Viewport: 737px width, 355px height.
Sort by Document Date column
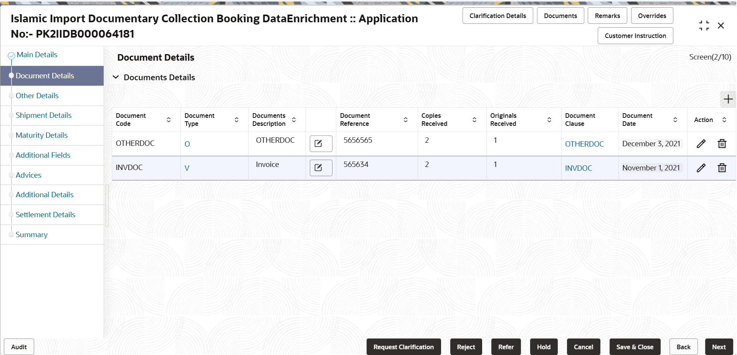(675, 120)
